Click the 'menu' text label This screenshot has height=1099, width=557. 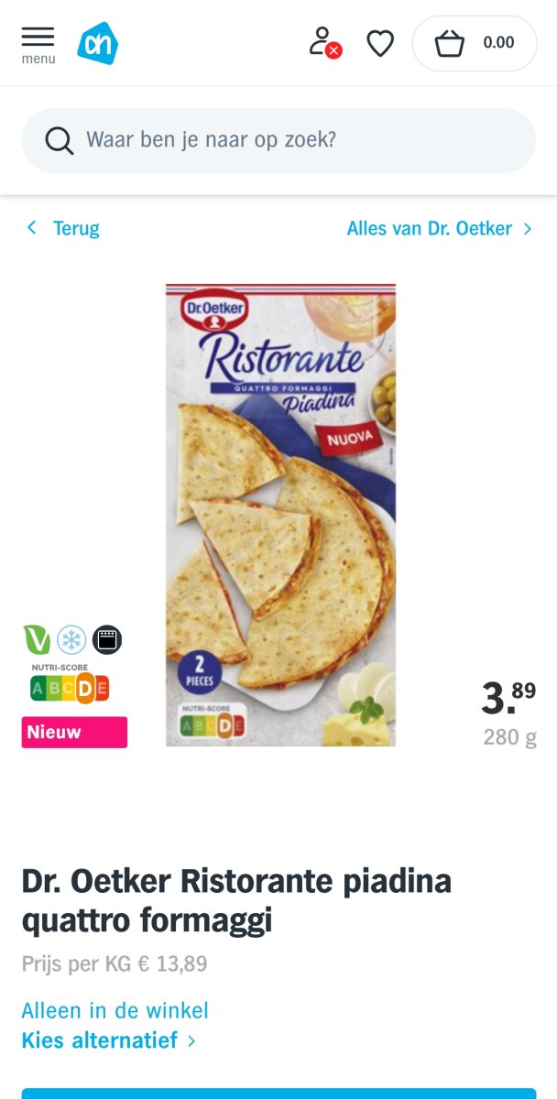pos(38,59)
